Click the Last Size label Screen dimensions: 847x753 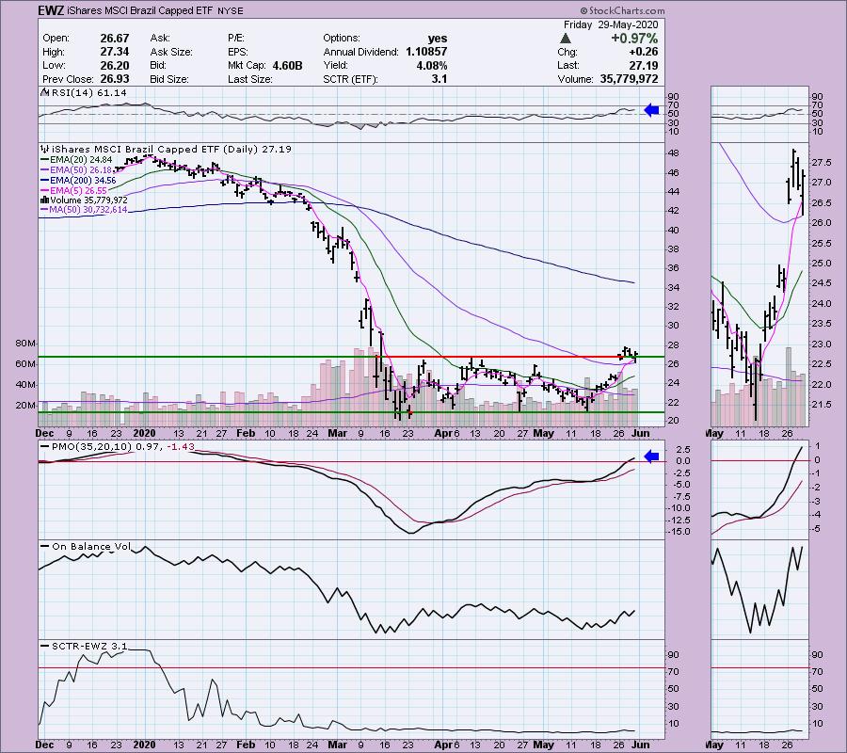click(x=250, y=79)
